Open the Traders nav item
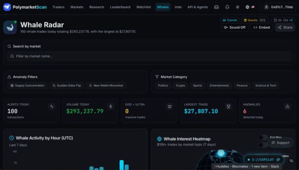 point(58,7)
